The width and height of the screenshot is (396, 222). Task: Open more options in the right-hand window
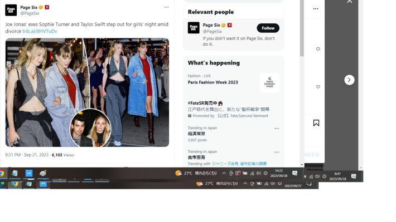coord(316,8)
